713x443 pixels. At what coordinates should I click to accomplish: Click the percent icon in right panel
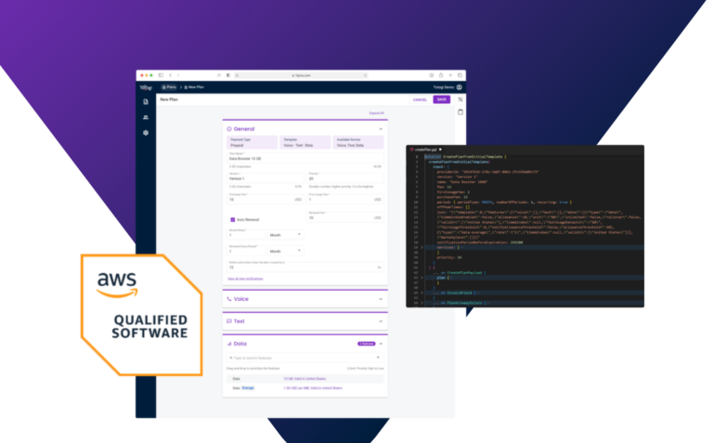tap(460, 98)
